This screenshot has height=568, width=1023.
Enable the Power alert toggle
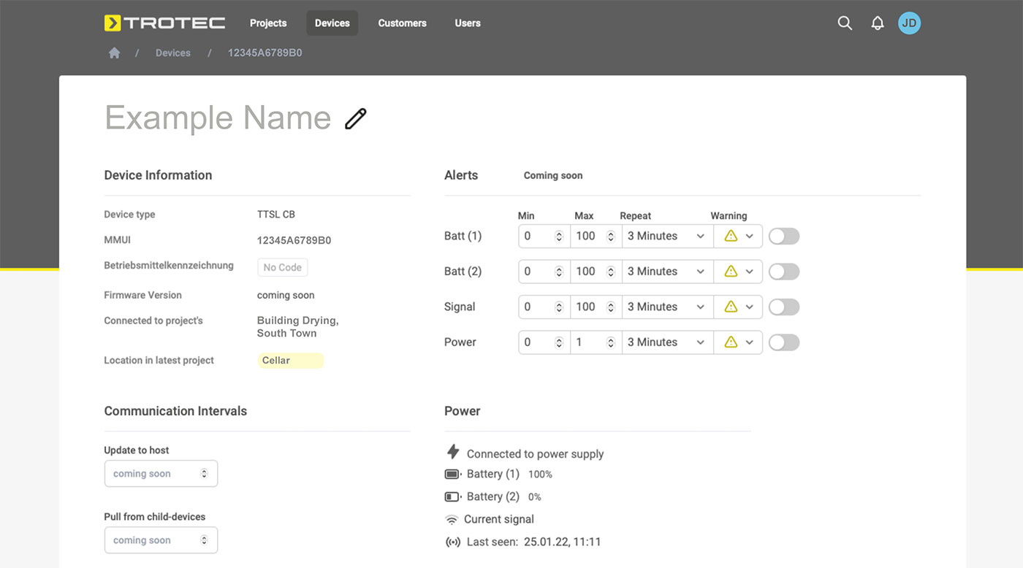[x=784, y=342]
